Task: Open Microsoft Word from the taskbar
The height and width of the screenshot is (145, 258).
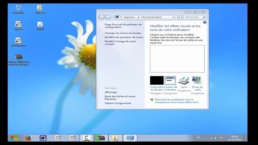Action: click(x=43, y=138)
